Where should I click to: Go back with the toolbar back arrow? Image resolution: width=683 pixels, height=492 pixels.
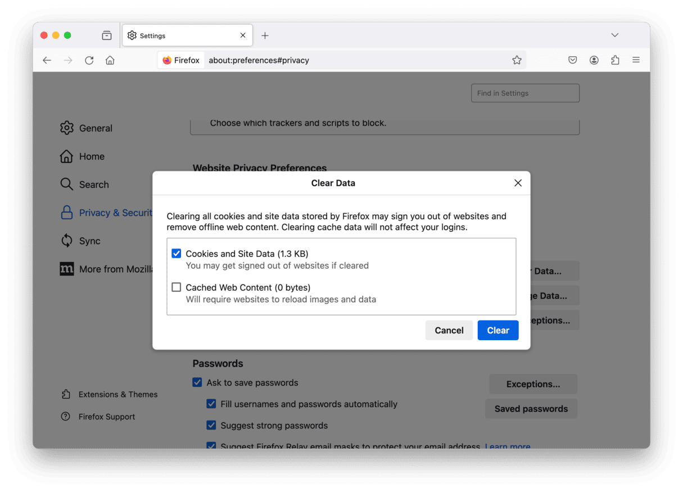pyautogui.click(x=47, y=60)
